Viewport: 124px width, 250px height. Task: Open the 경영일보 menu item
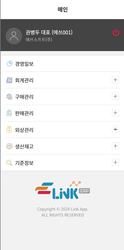[63, 64]
